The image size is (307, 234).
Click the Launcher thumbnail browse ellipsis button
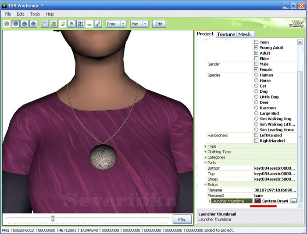293,201
